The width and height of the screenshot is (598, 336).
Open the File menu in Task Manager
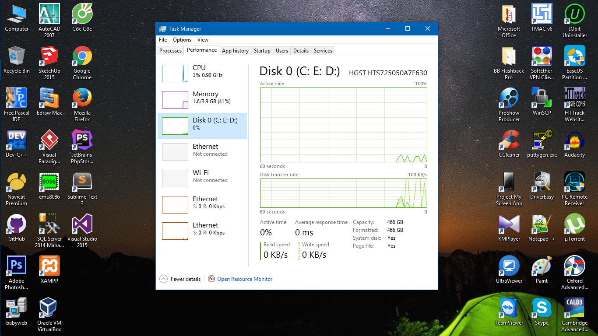coord(163,39)
